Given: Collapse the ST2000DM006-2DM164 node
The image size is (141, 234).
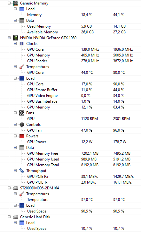Looking at the screenshot, I should coord(9,188).
